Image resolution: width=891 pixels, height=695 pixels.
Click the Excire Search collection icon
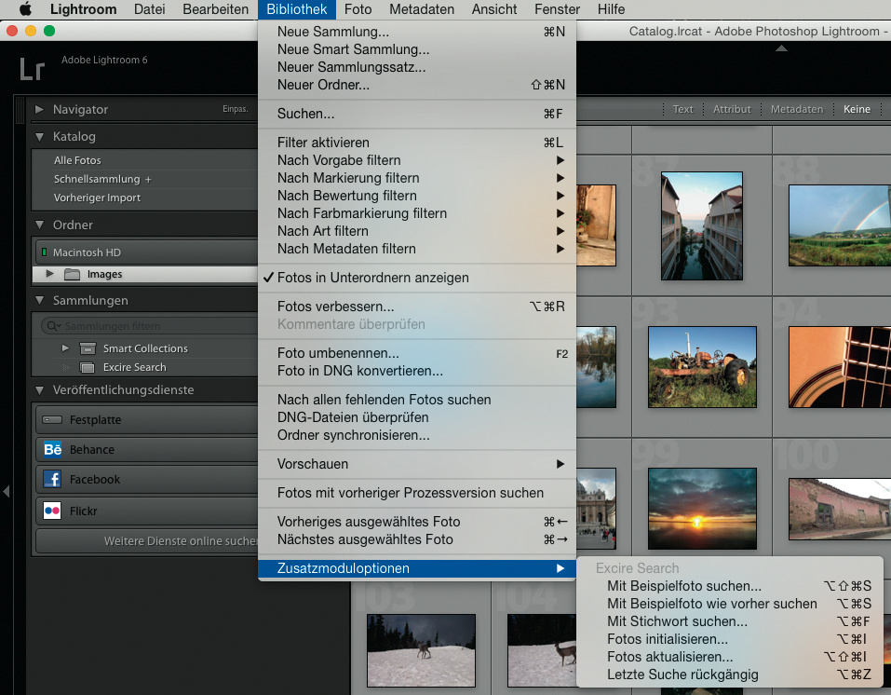tap(88, 367)
